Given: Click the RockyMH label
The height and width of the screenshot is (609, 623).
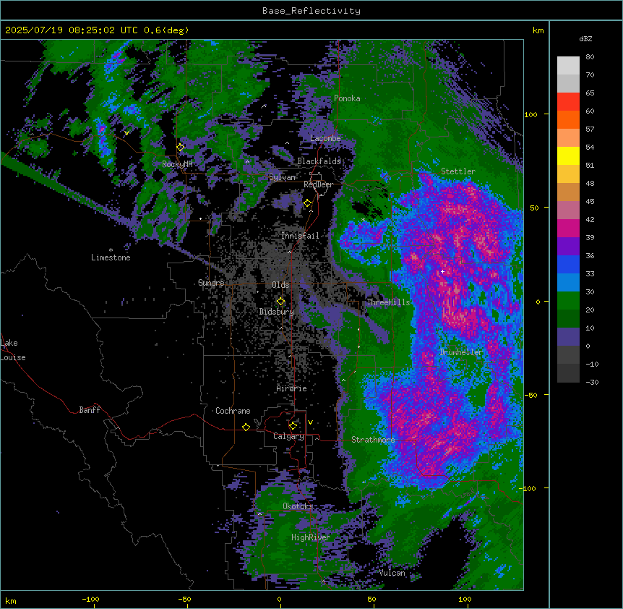Looking at the screenshot, I should pyautogui.click(x=177, y=164).
